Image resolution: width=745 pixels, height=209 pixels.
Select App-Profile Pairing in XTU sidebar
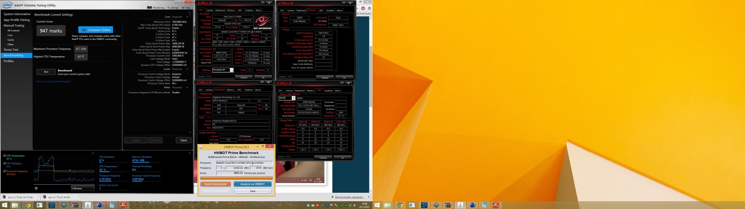17,20
